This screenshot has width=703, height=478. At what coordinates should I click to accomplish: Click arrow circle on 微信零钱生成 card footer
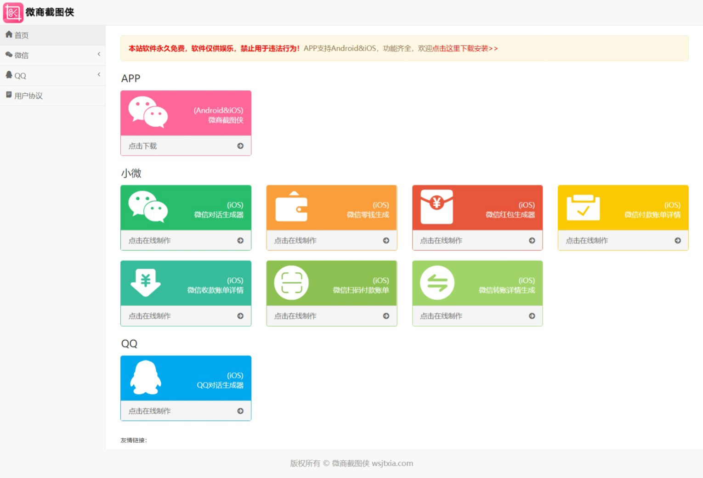coord(386,241)
